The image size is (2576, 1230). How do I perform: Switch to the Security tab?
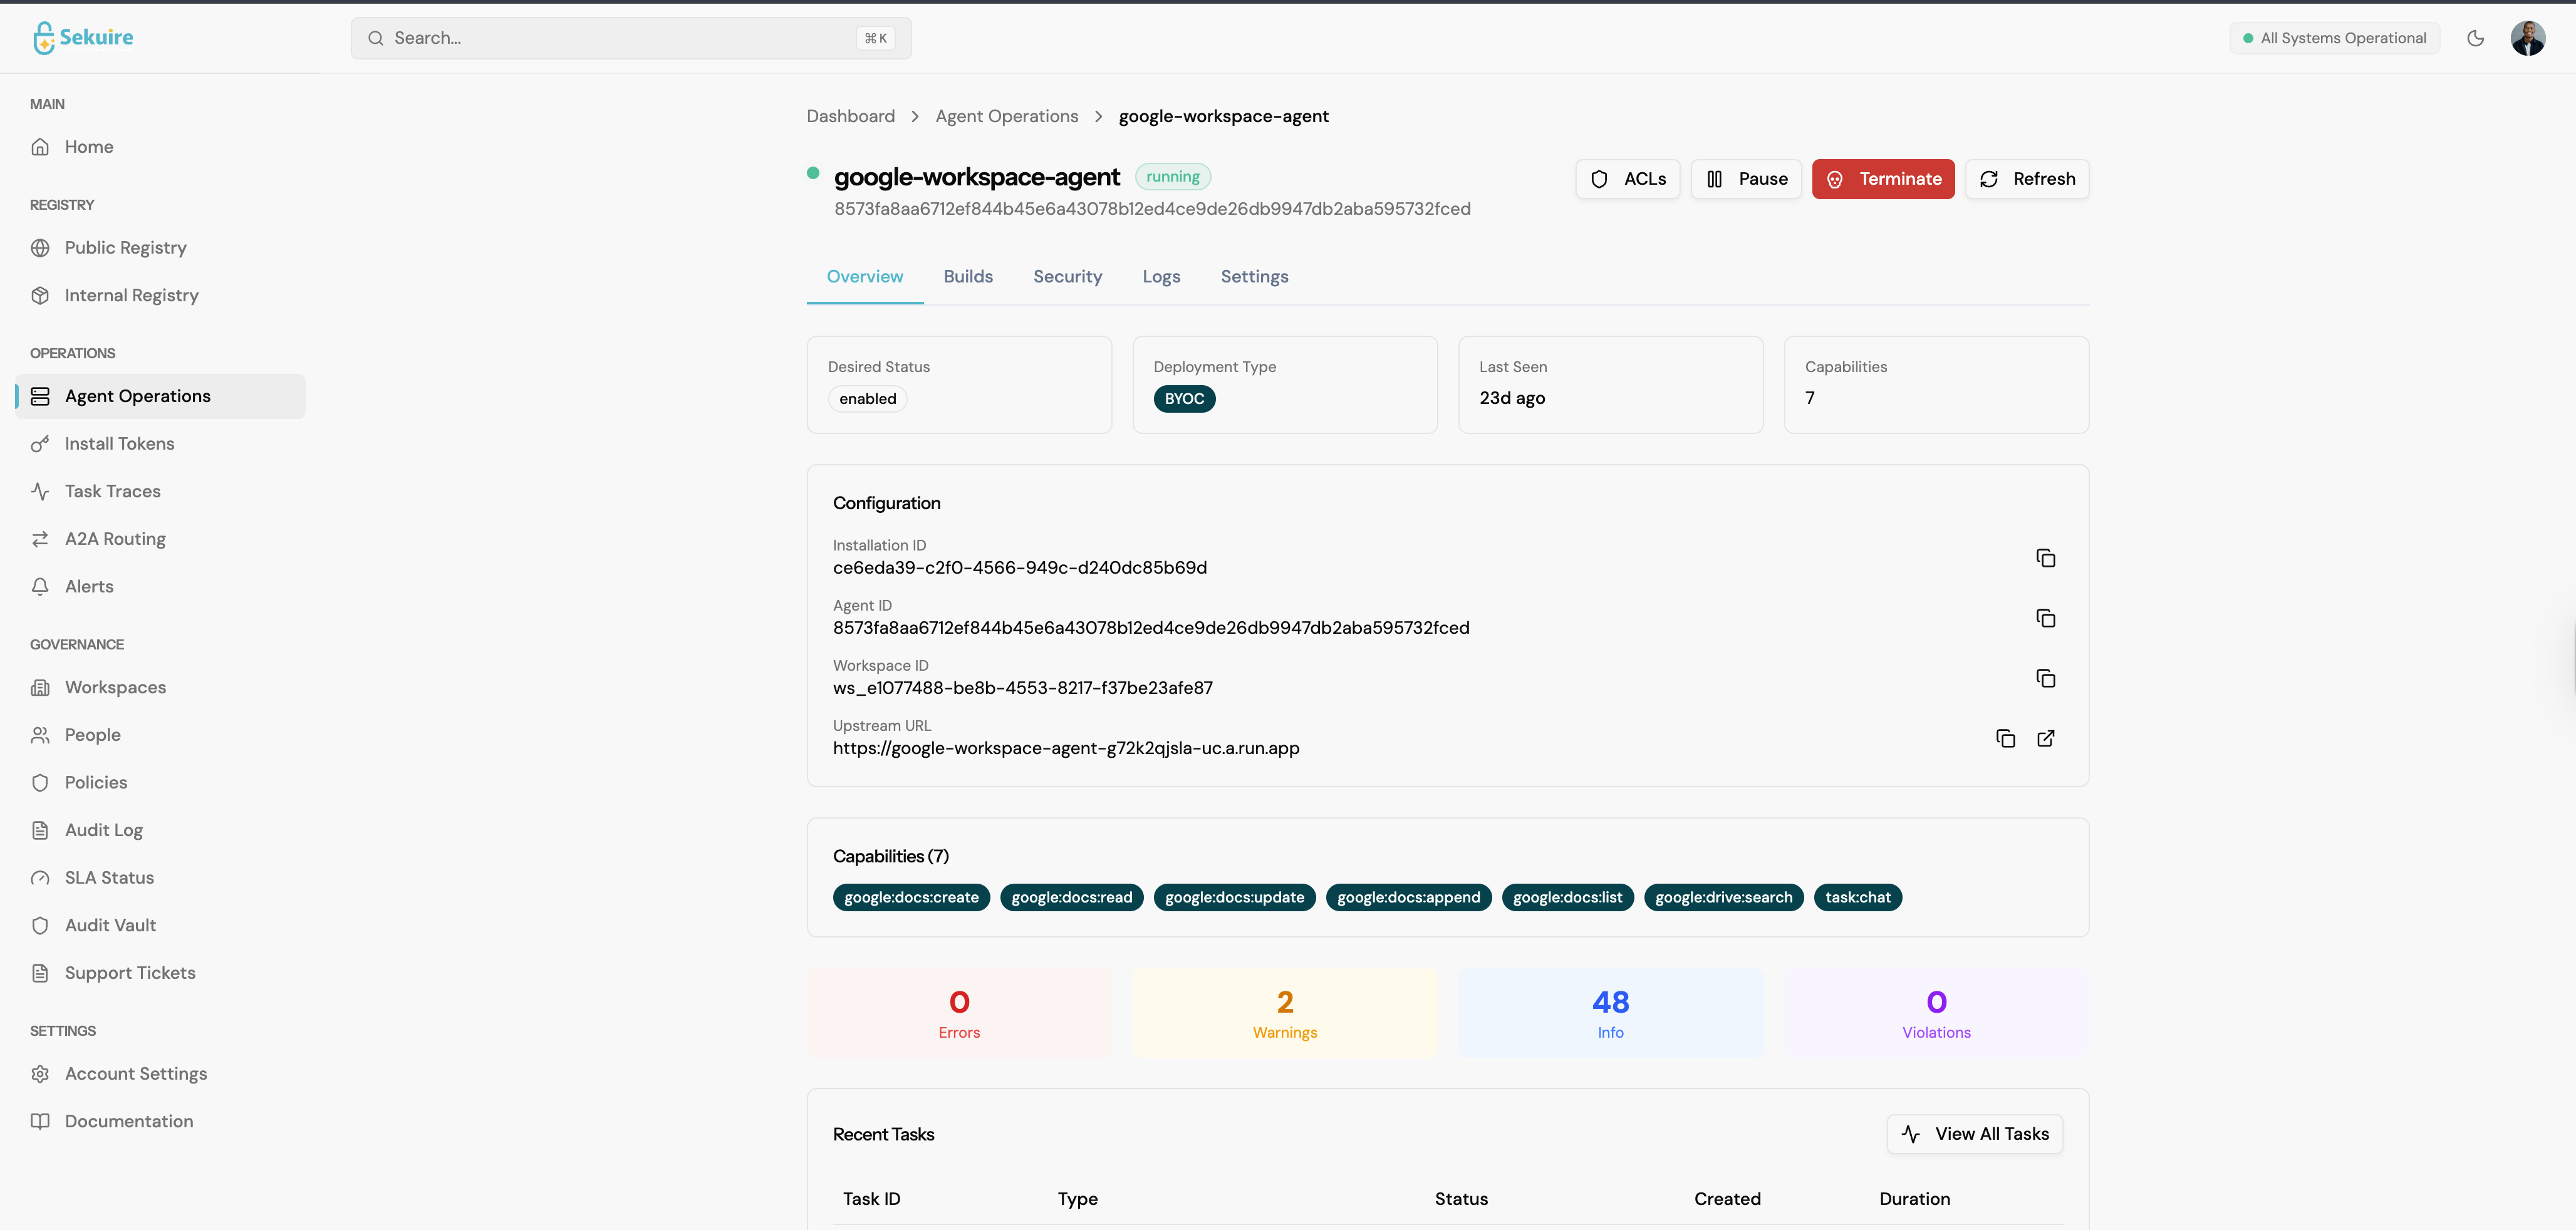(1067, 277)
